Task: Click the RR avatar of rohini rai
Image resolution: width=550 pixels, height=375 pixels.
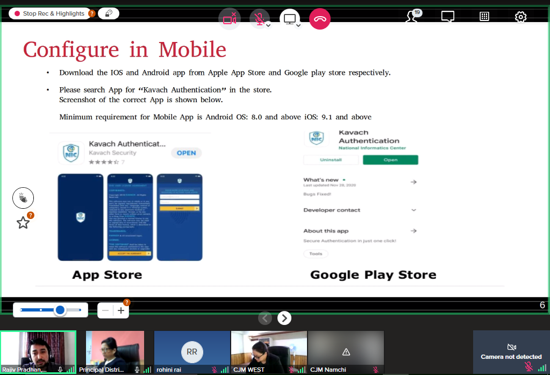Action: point(192,352)
